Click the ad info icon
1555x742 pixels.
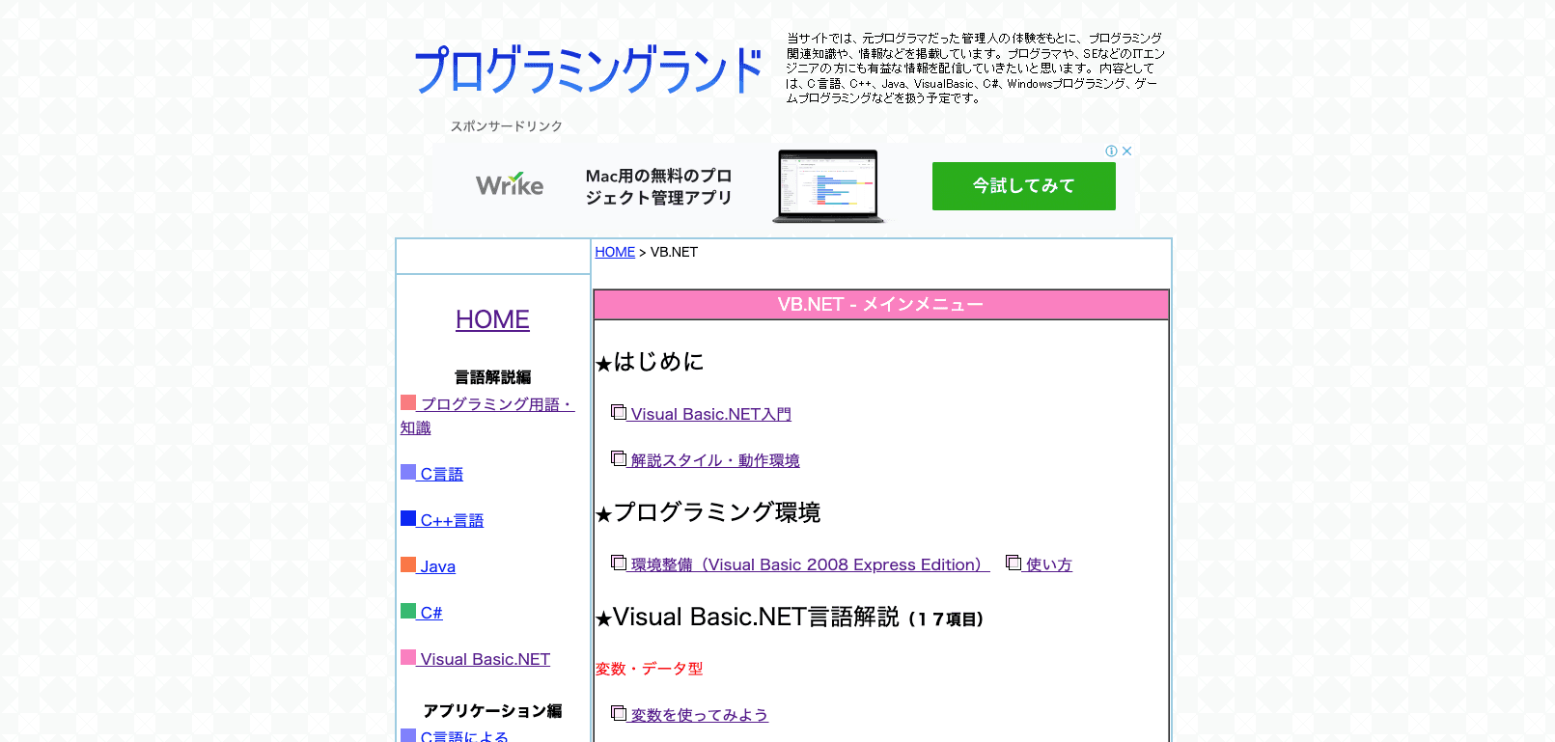tap(1111, 151)
